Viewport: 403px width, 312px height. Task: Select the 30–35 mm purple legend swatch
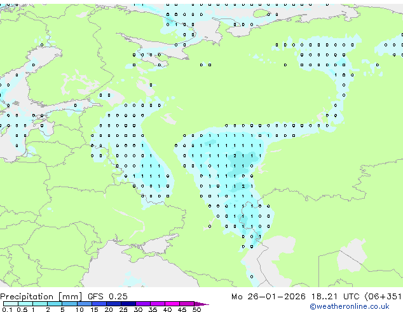(x=142, y=304)
